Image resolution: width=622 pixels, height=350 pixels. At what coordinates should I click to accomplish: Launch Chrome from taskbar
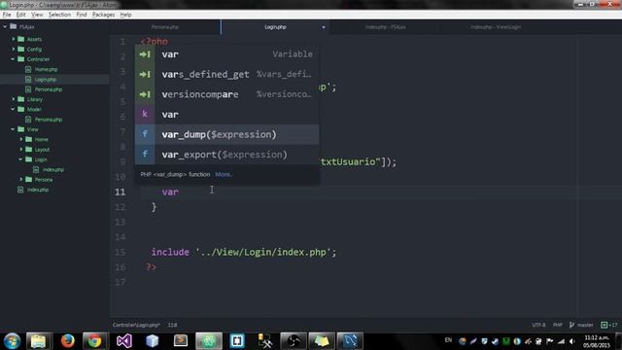tap(94, 341)
